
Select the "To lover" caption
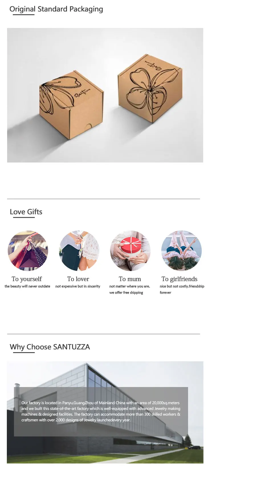[78, 279]
